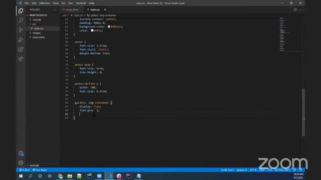This screenshot has width=321, height=180.
Task: Open the Run and Debug view
Action: [21, 39]
